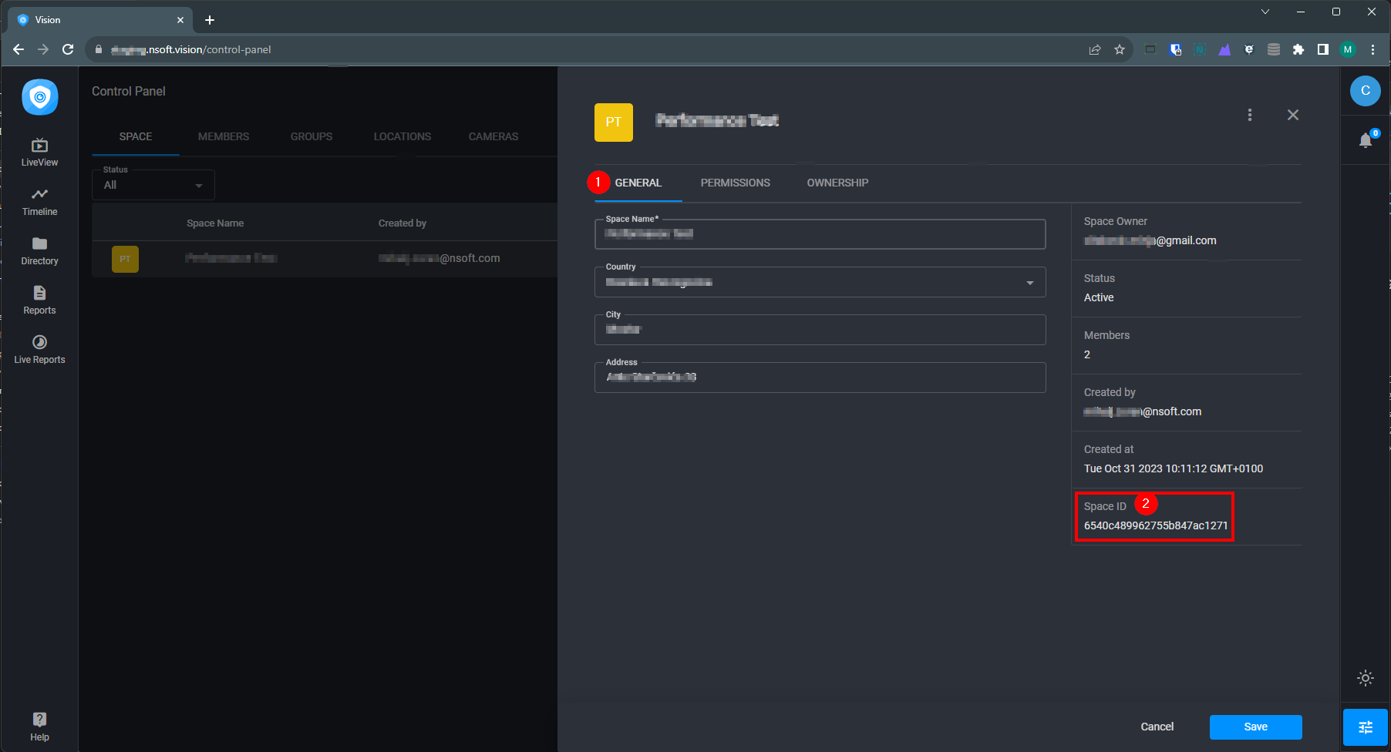Screen dimensions: 1391x752
Task: Cancel editing the space
Action: [x=1157, y=727]
